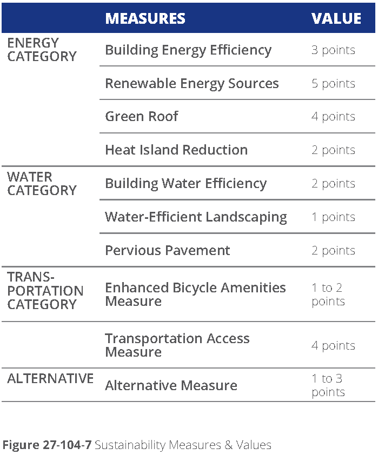
Task: Click the WATER CATEGORY label
Action: click(42, 184)
